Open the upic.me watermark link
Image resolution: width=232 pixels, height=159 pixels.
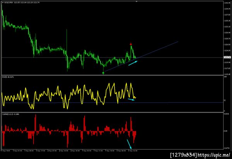coord(214,155)
